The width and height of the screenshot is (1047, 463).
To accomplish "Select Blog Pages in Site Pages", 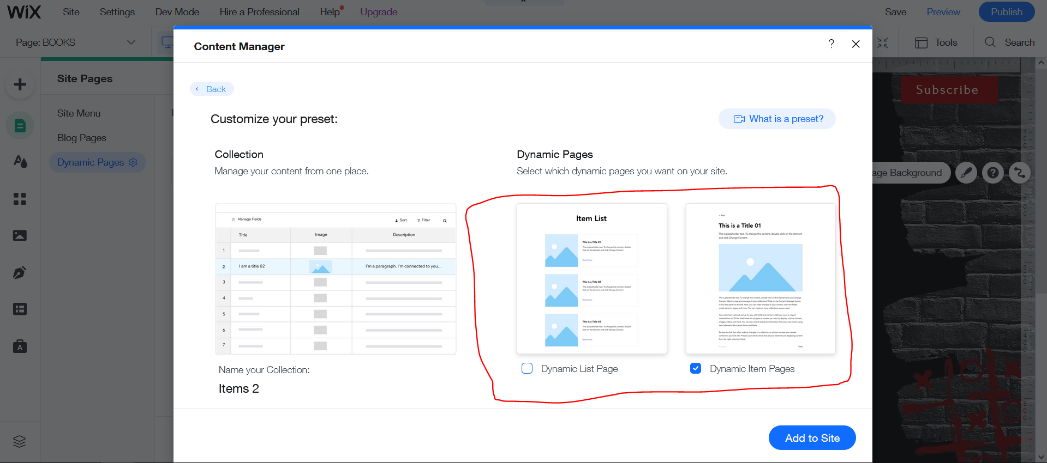I will (x=82, y=138).
